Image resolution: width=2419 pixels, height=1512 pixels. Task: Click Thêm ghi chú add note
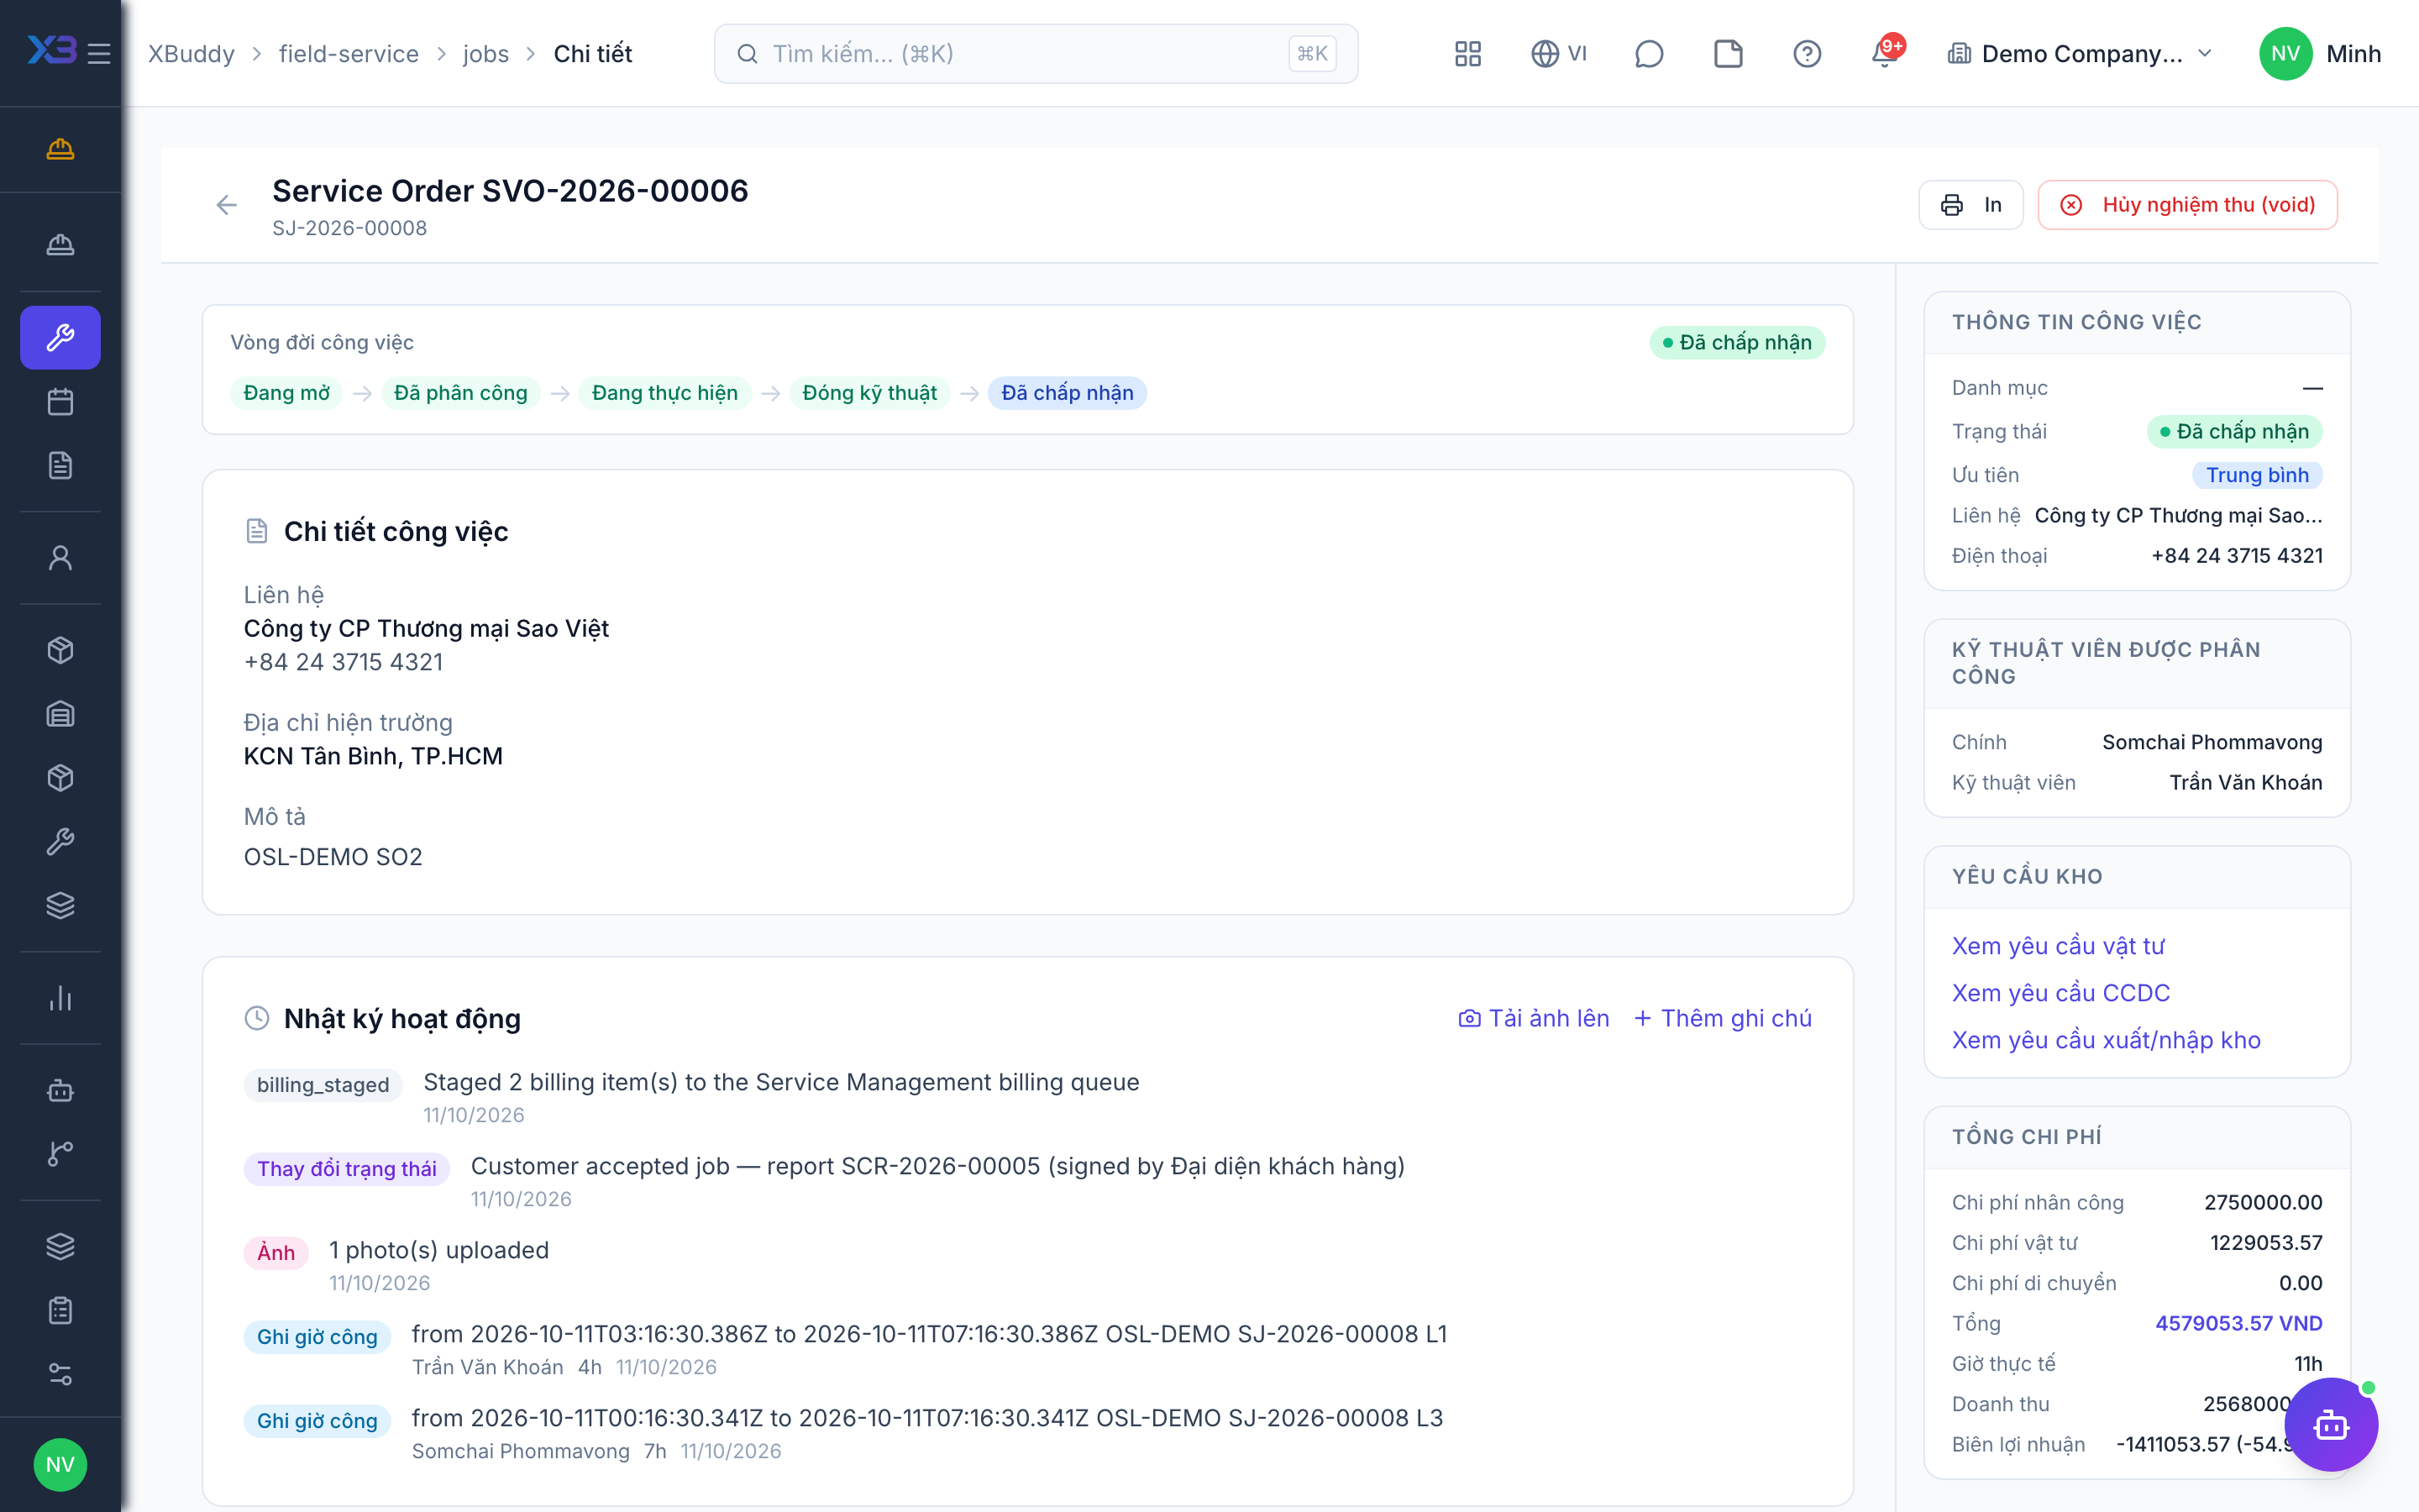pos(1723,1018)
